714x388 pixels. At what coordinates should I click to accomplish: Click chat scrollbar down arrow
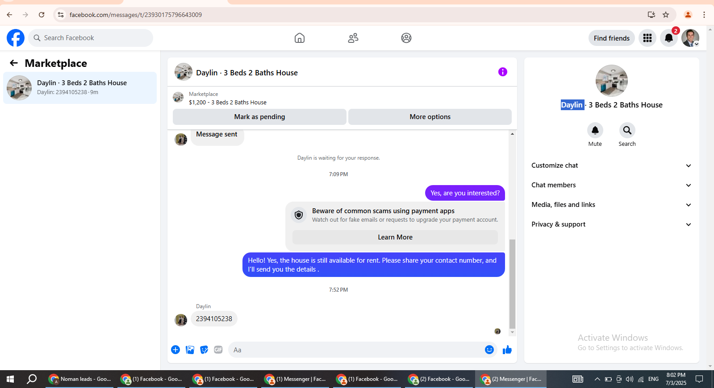click(512, 332)
